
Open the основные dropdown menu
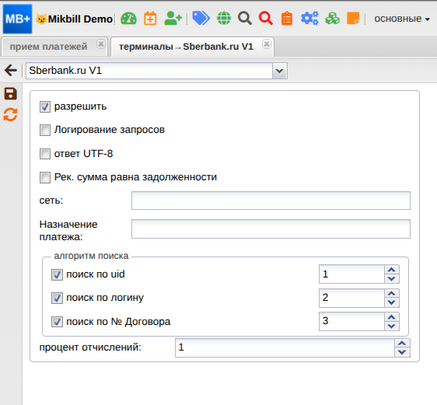[401, 19]
